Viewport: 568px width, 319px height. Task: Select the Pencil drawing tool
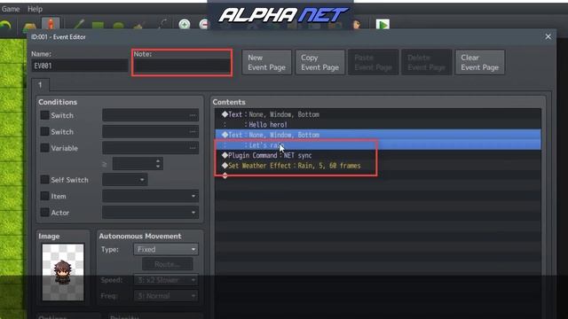click(78, 25)
